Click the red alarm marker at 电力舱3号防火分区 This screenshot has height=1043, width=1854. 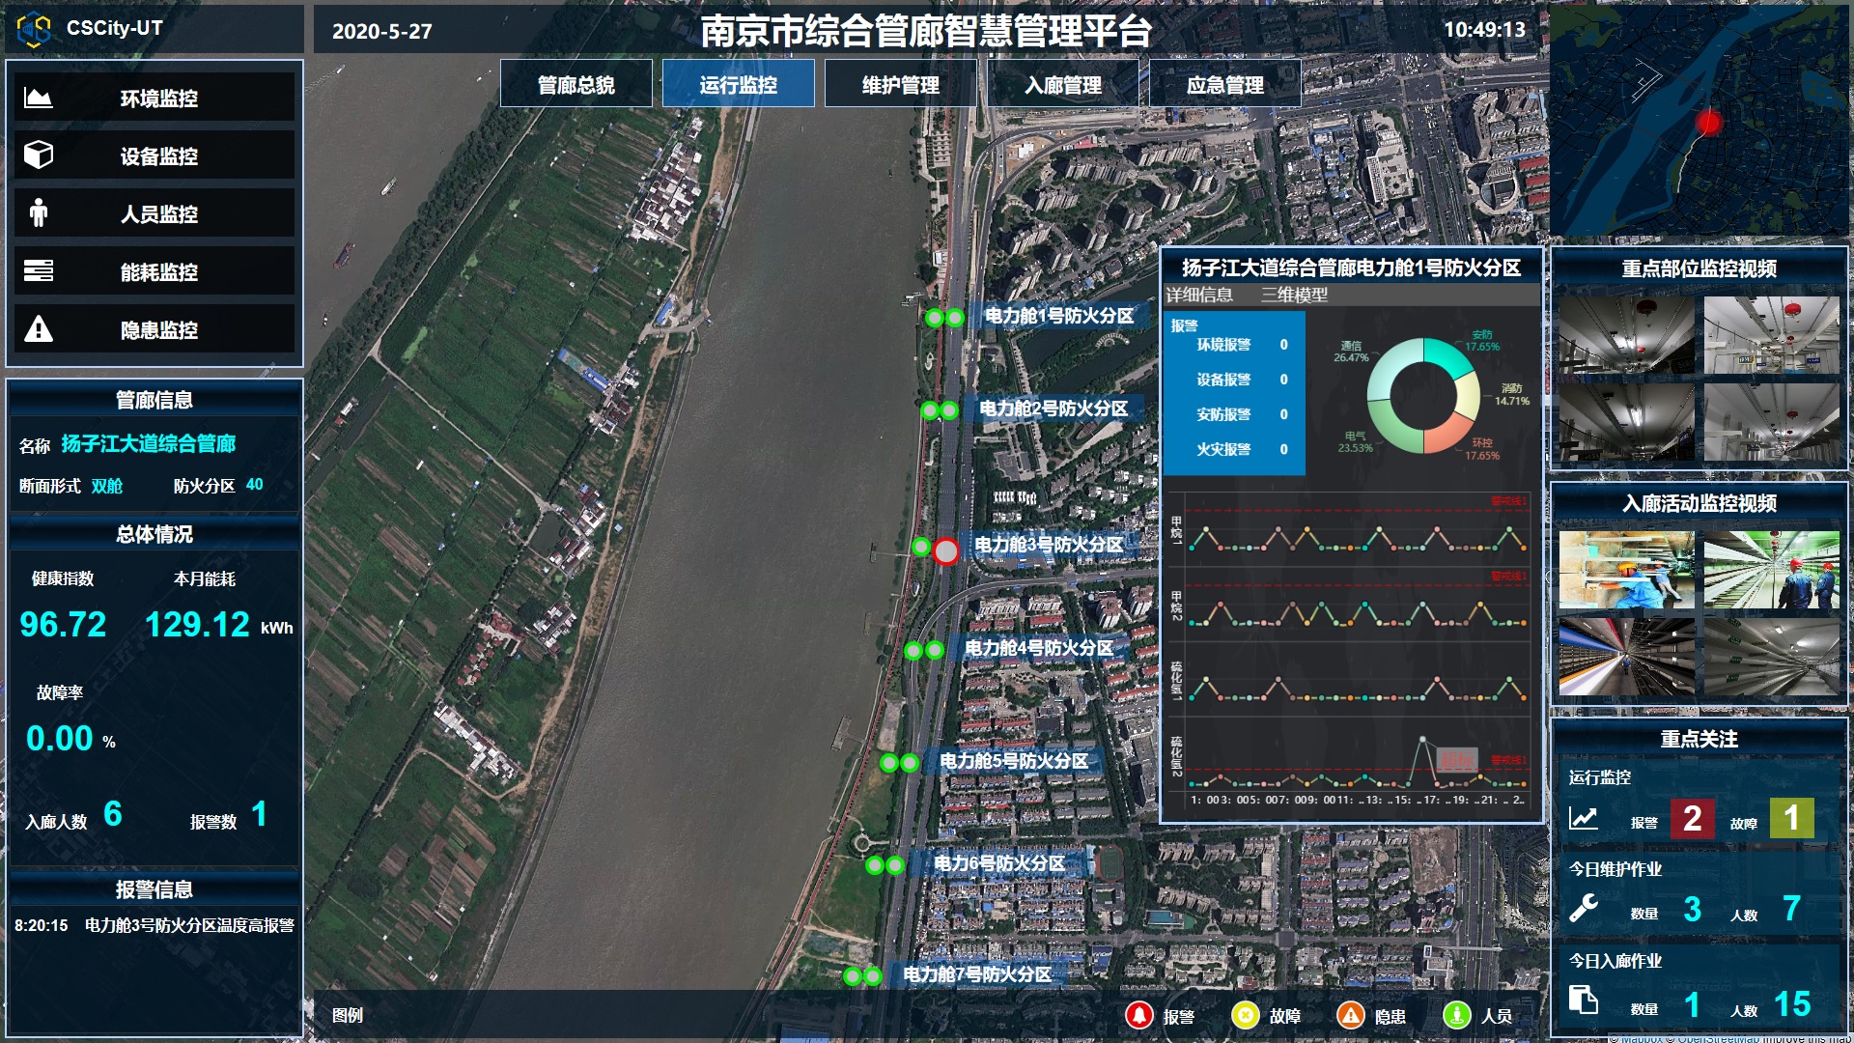pos(946,551)
